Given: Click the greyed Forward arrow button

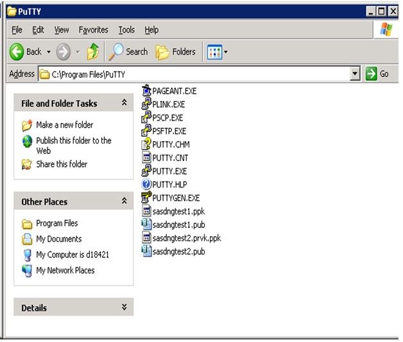Looking at the screenshot, I should [64, 51].
